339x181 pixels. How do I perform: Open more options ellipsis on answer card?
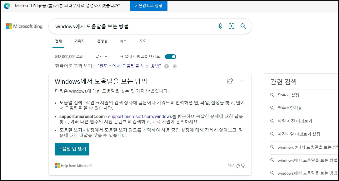click(x=240, y=81)
